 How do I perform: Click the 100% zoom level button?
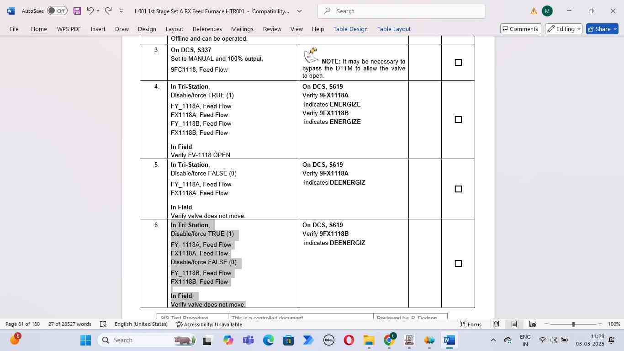coord(614,324)
